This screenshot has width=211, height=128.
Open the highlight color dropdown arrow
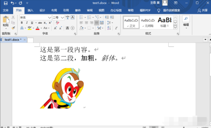33,28
